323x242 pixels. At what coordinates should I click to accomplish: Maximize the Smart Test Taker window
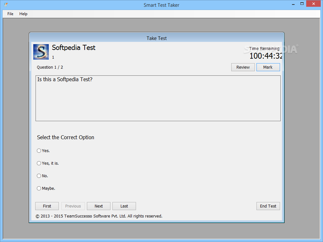302,4
